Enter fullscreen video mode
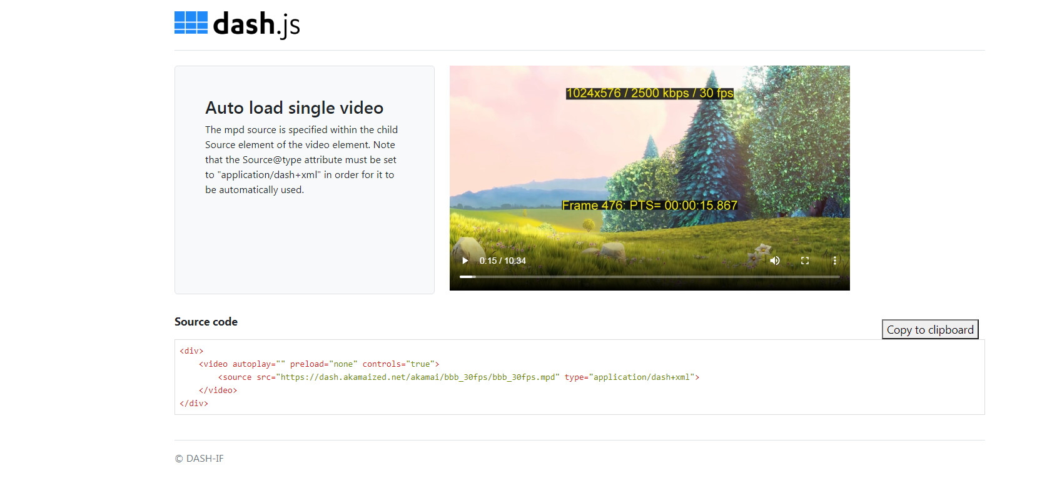 (x=805, y=261)
